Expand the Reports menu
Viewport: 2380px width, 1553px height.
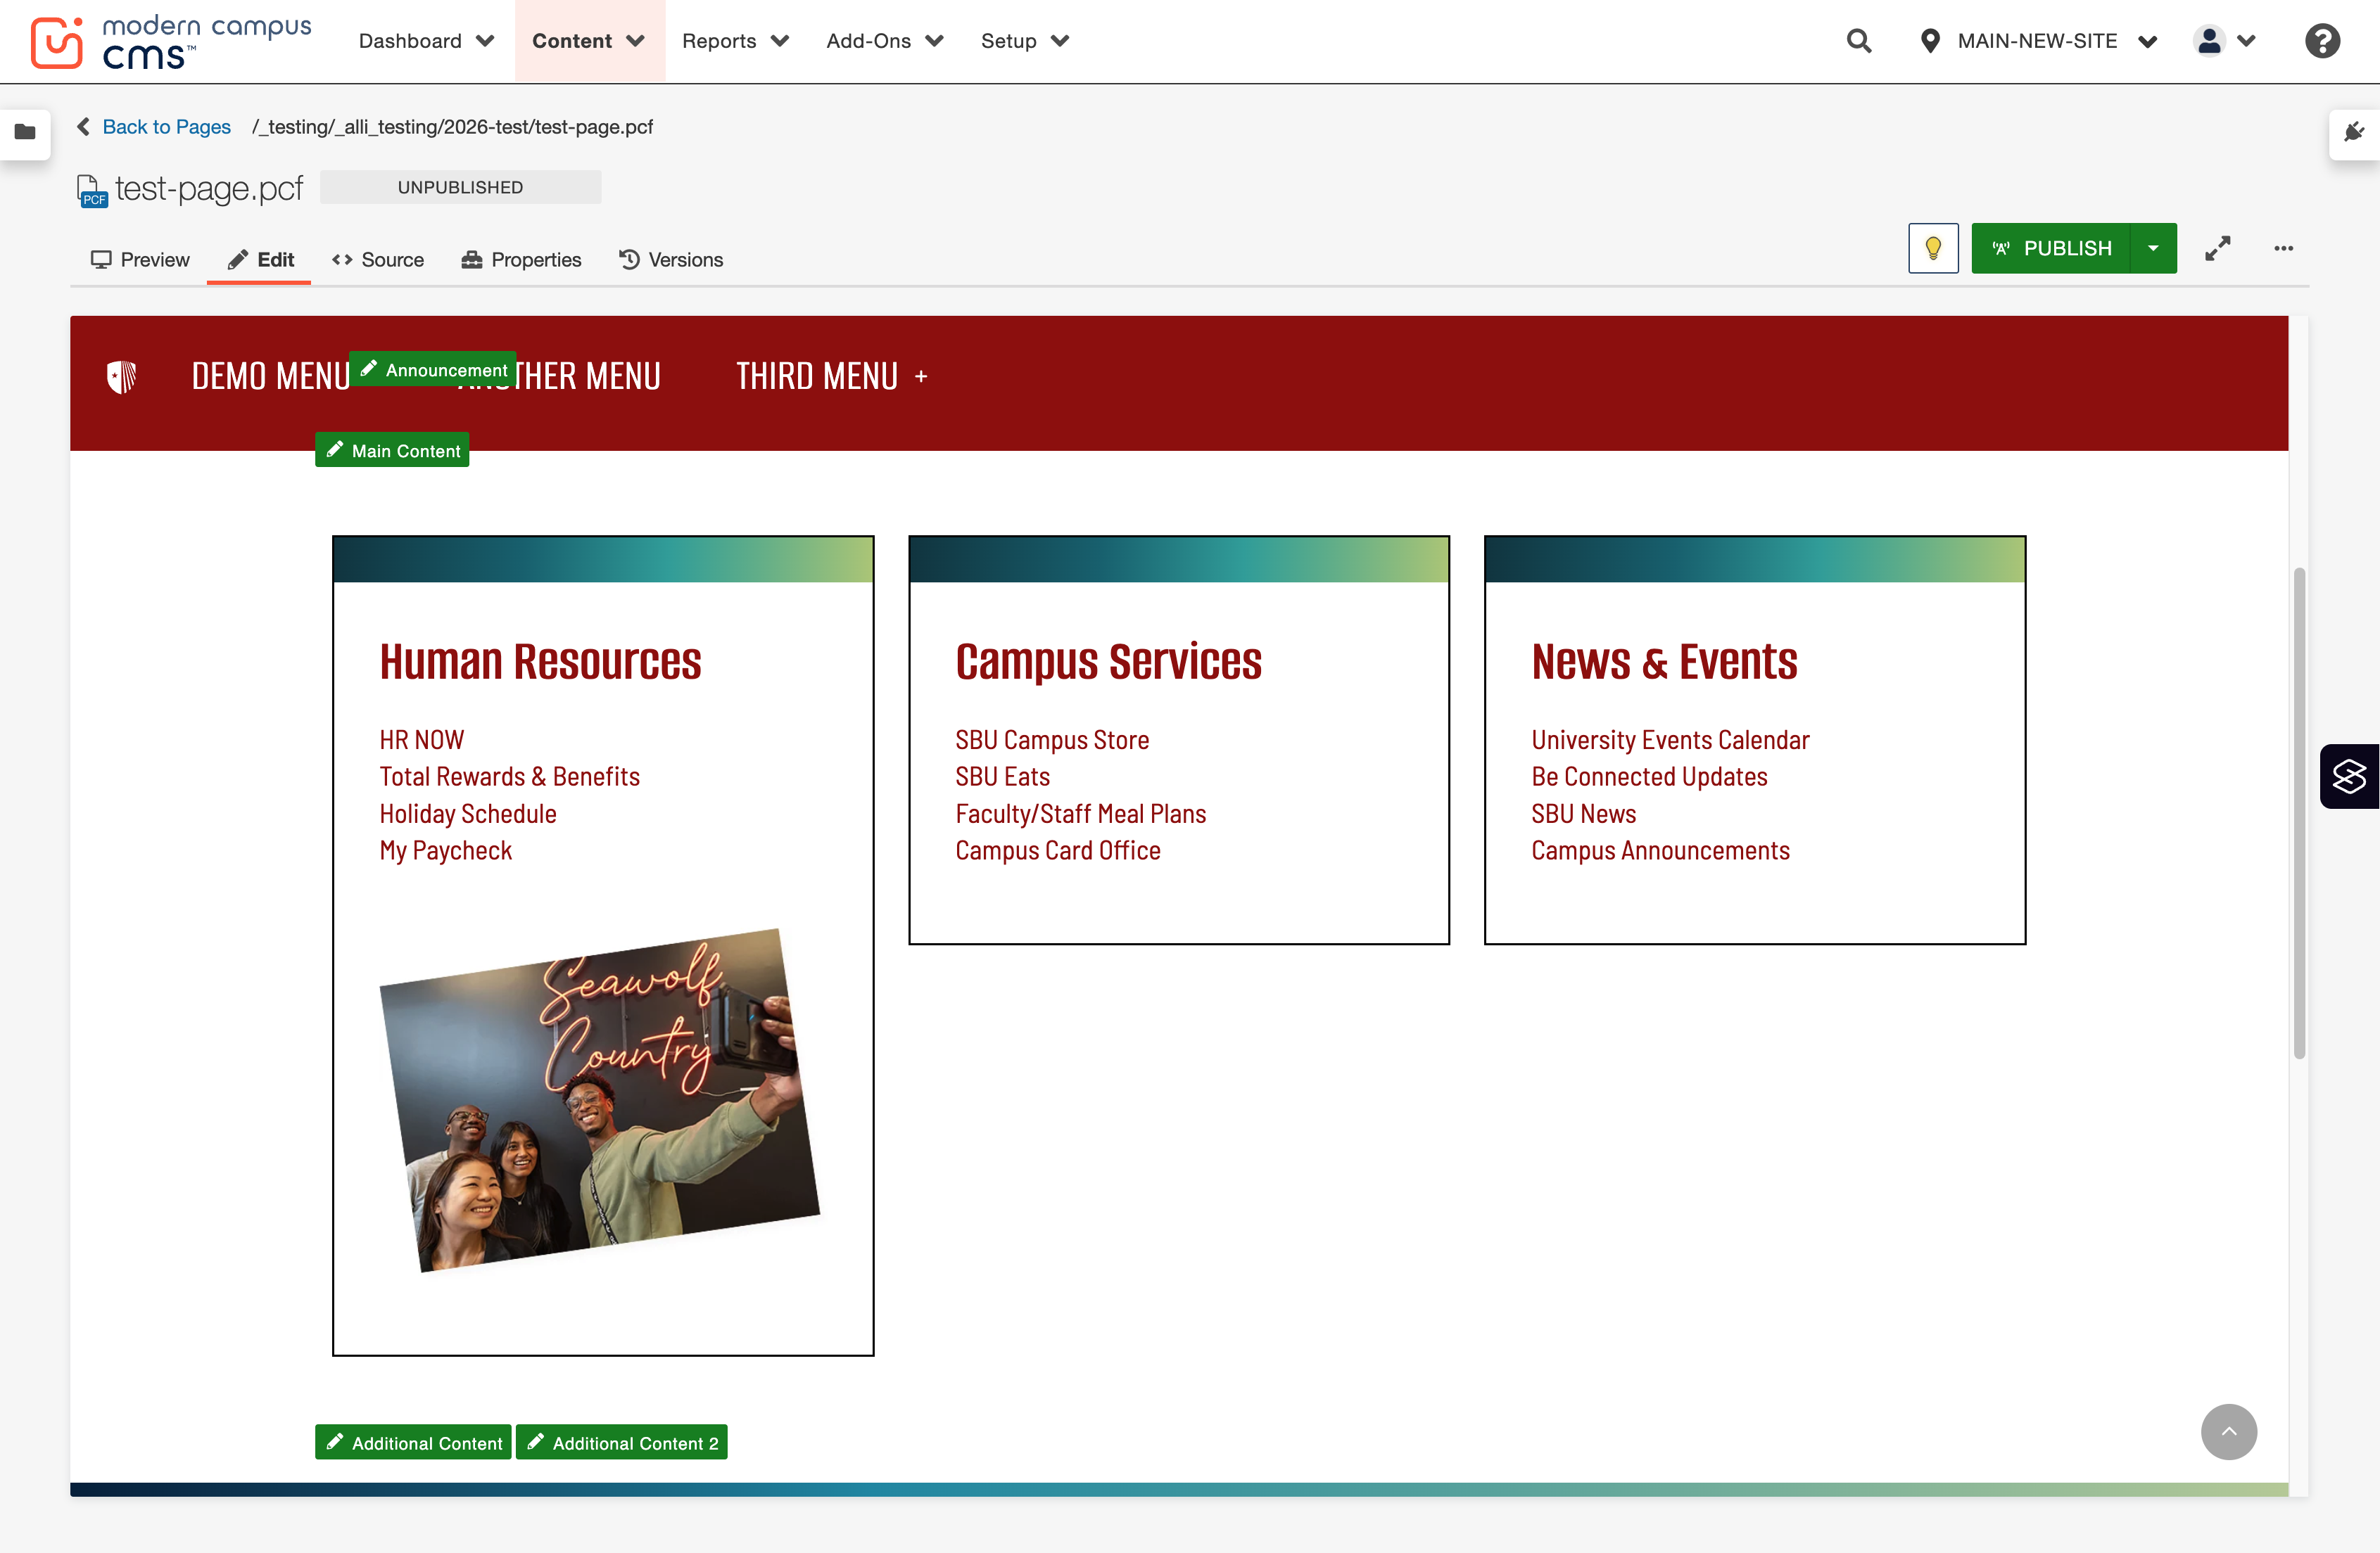tap(735, 41)
